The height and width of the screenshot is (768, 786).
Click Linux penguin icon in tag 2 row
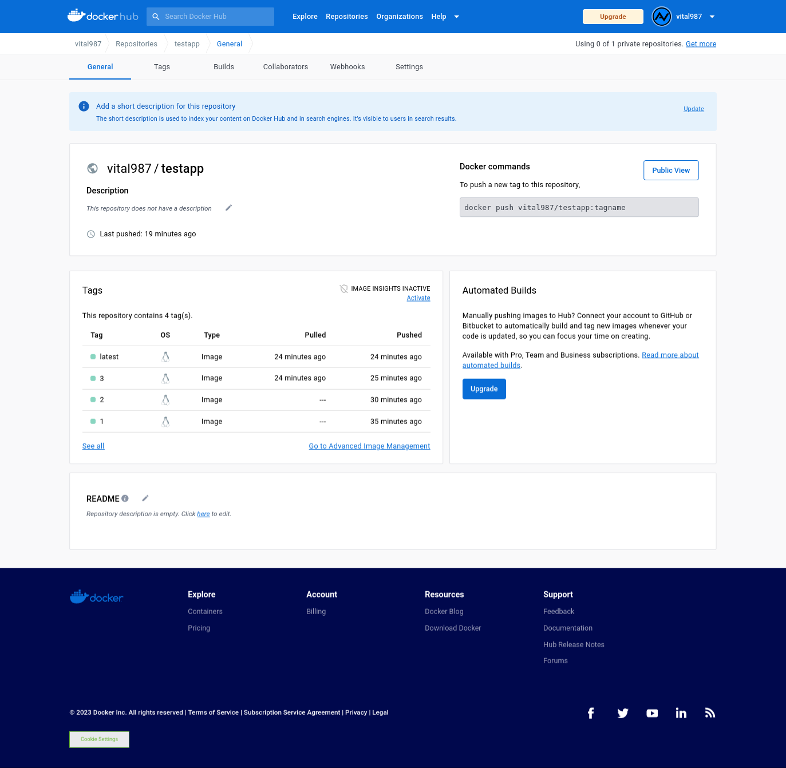click(165, 400)
